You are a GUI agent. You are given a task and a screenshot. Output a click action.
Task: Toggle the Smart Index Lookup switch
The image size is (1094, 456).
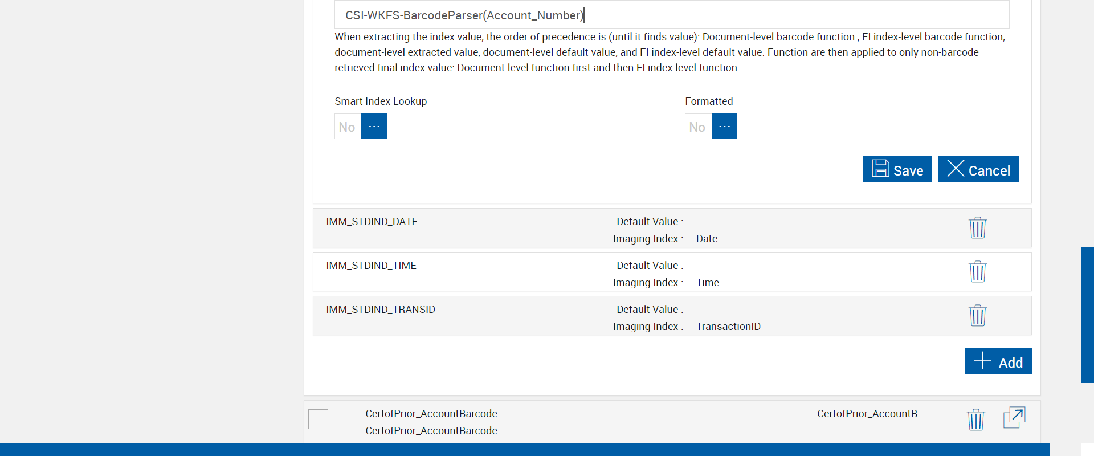pos(361,126)
